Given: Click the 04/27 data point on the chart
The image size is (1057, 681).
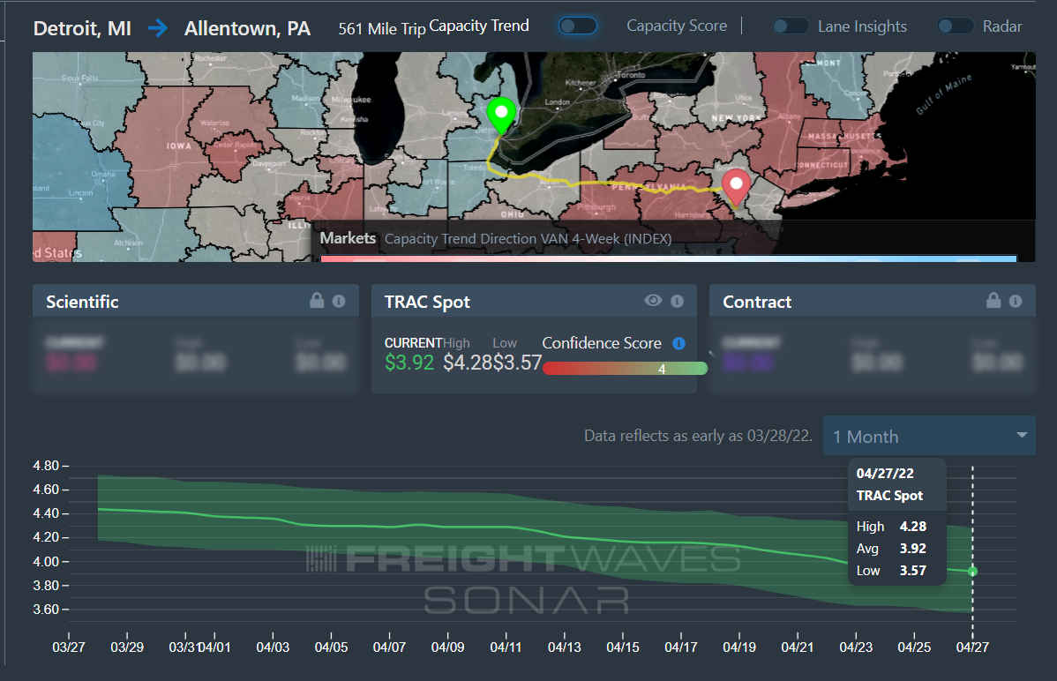Looking at the screenshot, I should (x=972, y=572).
